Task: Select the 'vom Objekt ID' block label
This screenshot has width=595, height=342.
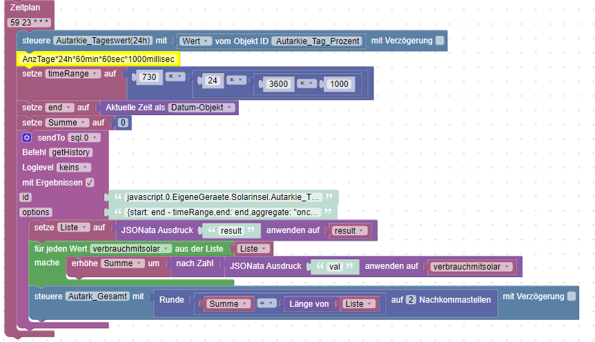Action: [x=242, y=41]
